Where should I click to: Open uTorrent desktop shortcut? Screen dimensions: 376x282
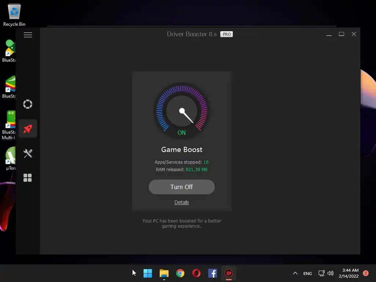click(11, 158)
